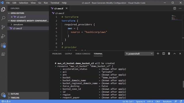Switch to the Debug Console tab
The width and height of the screenshot is (184, 103).
point(83,54)
